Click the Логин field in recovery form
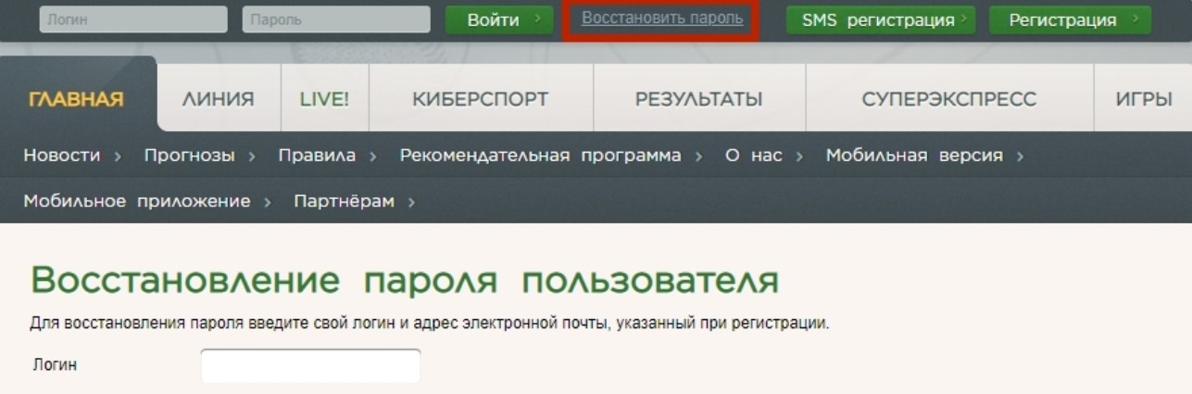This screenshot has height=394, width=1192. coord(310,365)
